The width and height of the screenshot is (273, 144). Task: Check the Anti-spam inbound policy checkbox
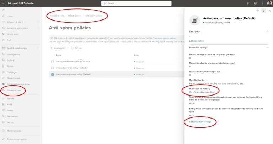(52, 62)
